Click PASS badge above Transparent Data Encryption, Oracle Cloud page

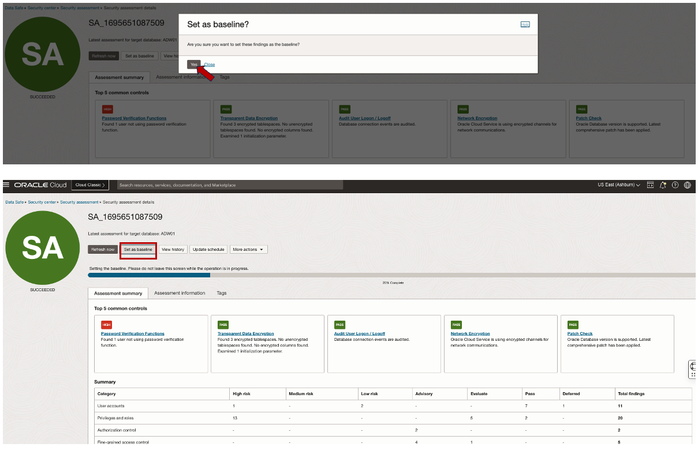tap(223, 325)
